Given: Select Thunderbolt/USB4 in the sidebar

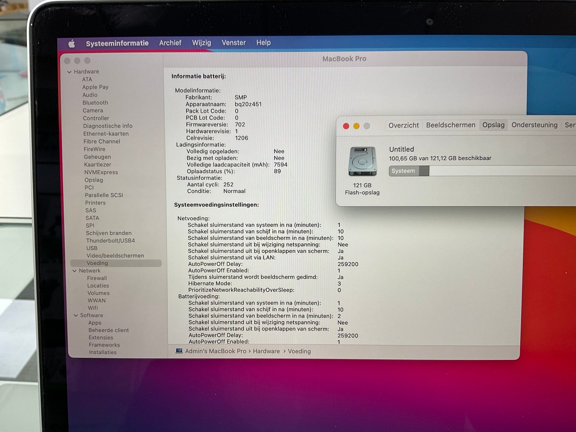Looking at the screenshot, I should (111, 240).
